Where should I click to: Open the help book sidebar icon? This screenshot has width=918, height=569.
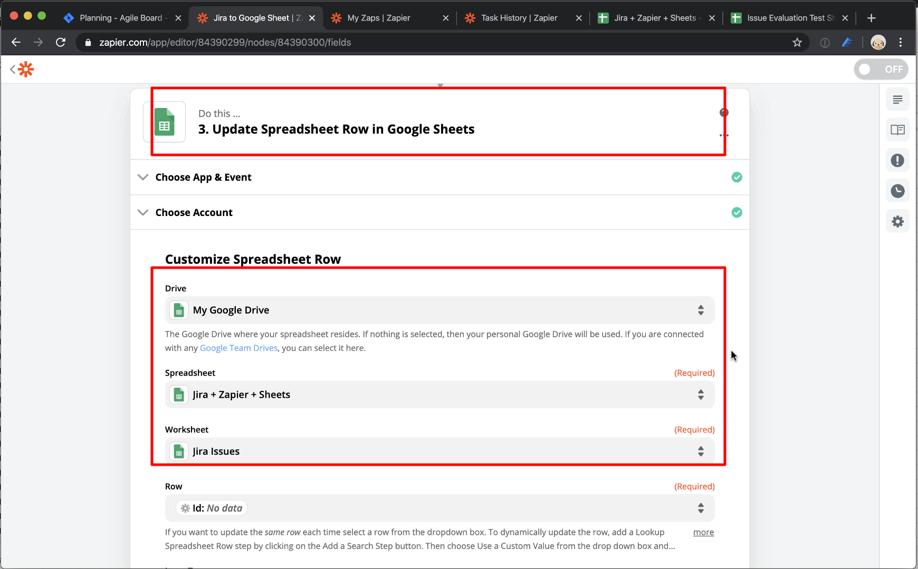pos(897,130)
